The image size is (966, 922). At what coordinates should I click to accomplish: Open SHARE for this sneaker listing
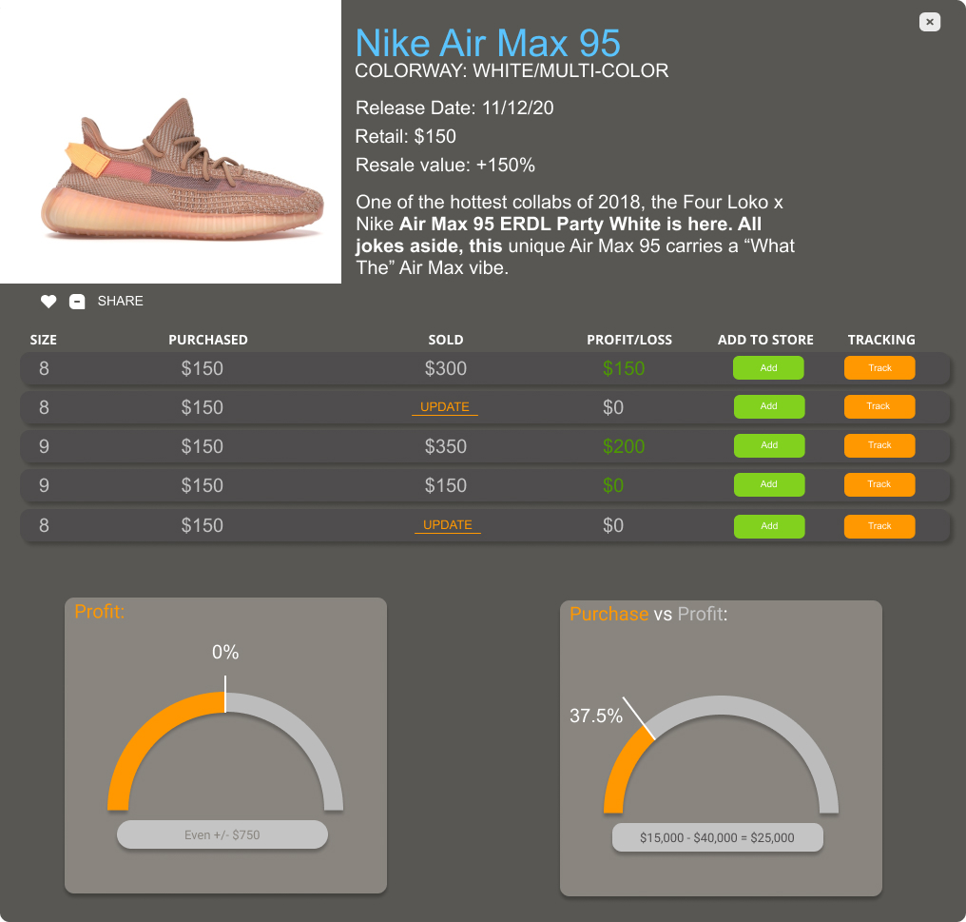pyautogui.click(x=120, y=301)
